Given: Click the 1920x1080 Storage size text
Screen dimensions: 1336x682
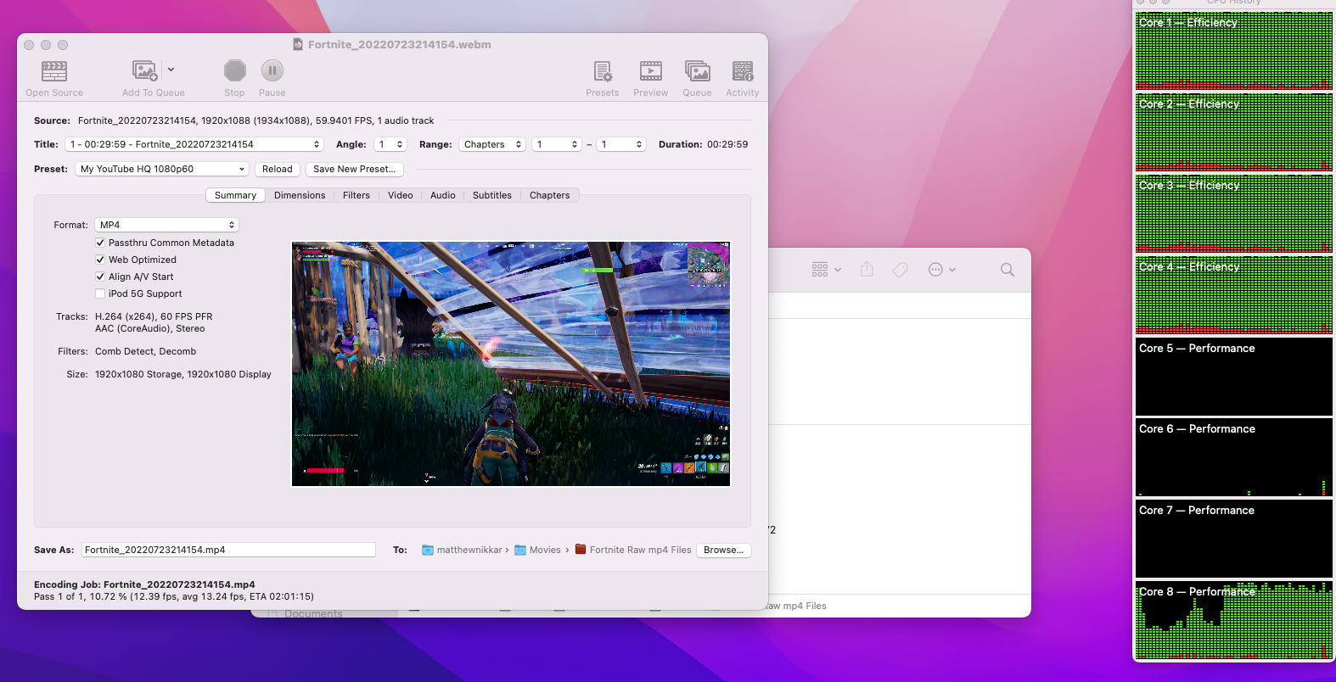Looking at the screenshot, I should pos(183,374).
